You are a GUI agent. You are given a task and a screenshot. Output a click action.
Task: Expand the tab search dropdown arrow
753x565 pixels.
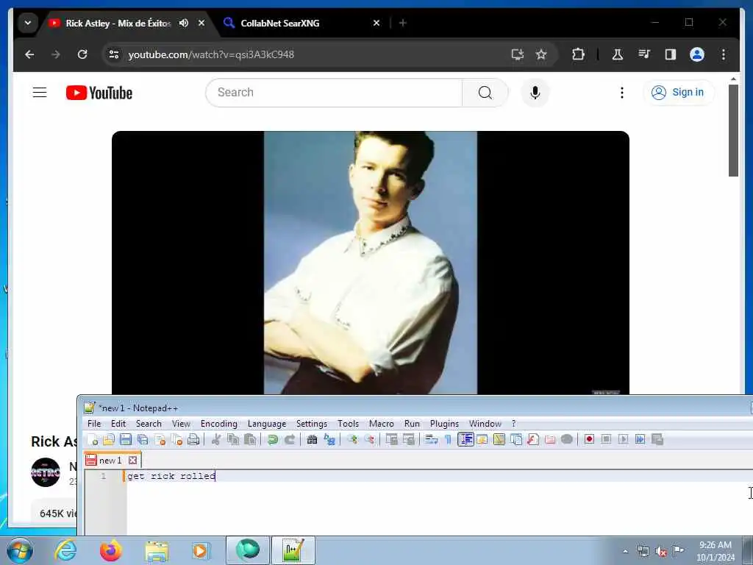[x=28, y=23]
